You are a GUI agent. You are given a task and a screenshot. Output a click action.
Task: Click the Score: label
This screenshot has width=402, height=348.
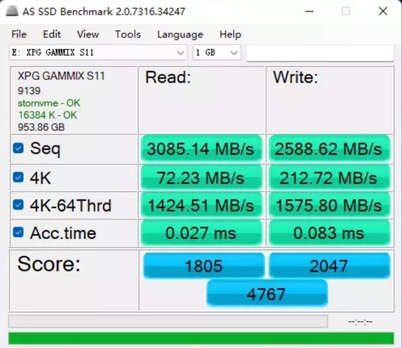coord(49,264)
